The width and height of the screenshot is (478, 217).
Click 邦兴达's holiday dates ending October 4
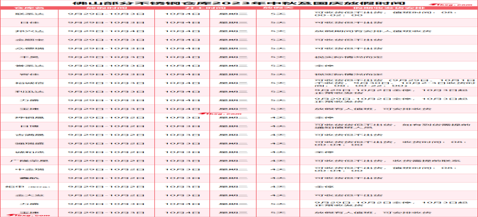[x=106, y=31]
